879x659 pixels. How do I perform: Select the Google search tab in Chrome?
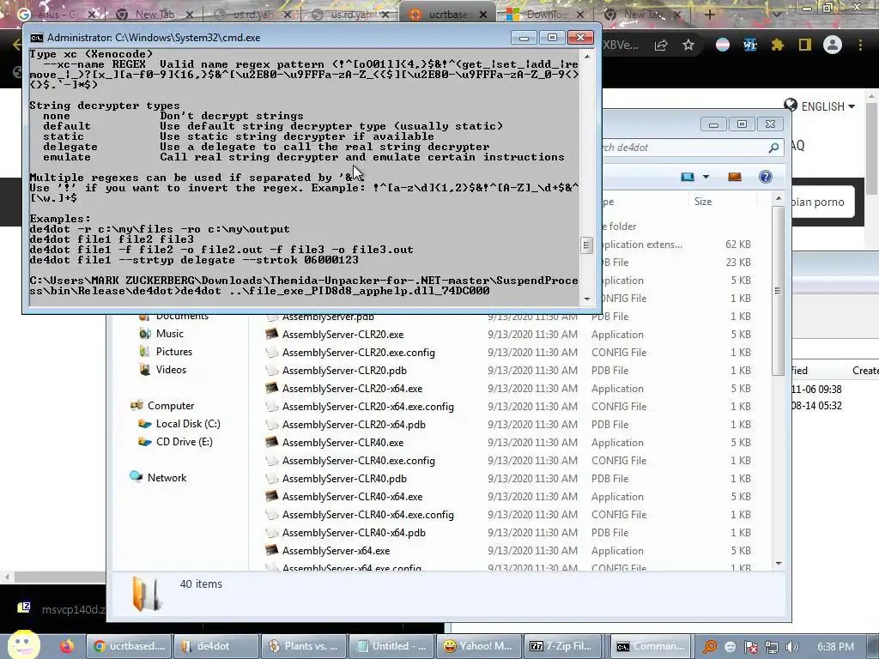click(56, 14)
